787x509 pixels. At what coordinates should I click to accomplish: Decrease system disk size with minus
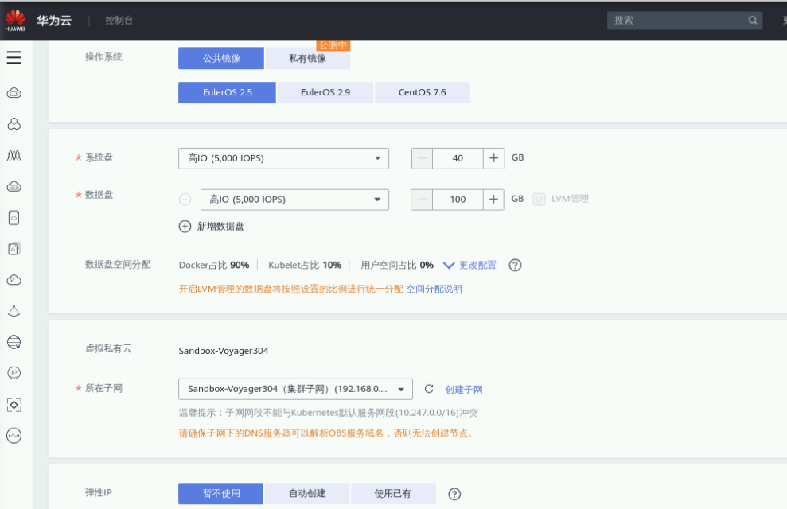pyautogui.click(x=422, y=158)
